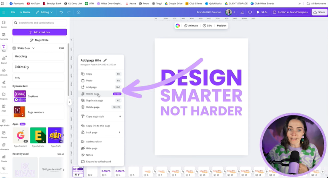Click Edit next to White Deer

(61, 48)
